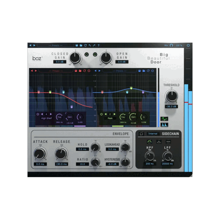This screenshot has height=220, width=220.
Task: Edit Closed Gain 0.0 dB value
Action: click(60, 62)
